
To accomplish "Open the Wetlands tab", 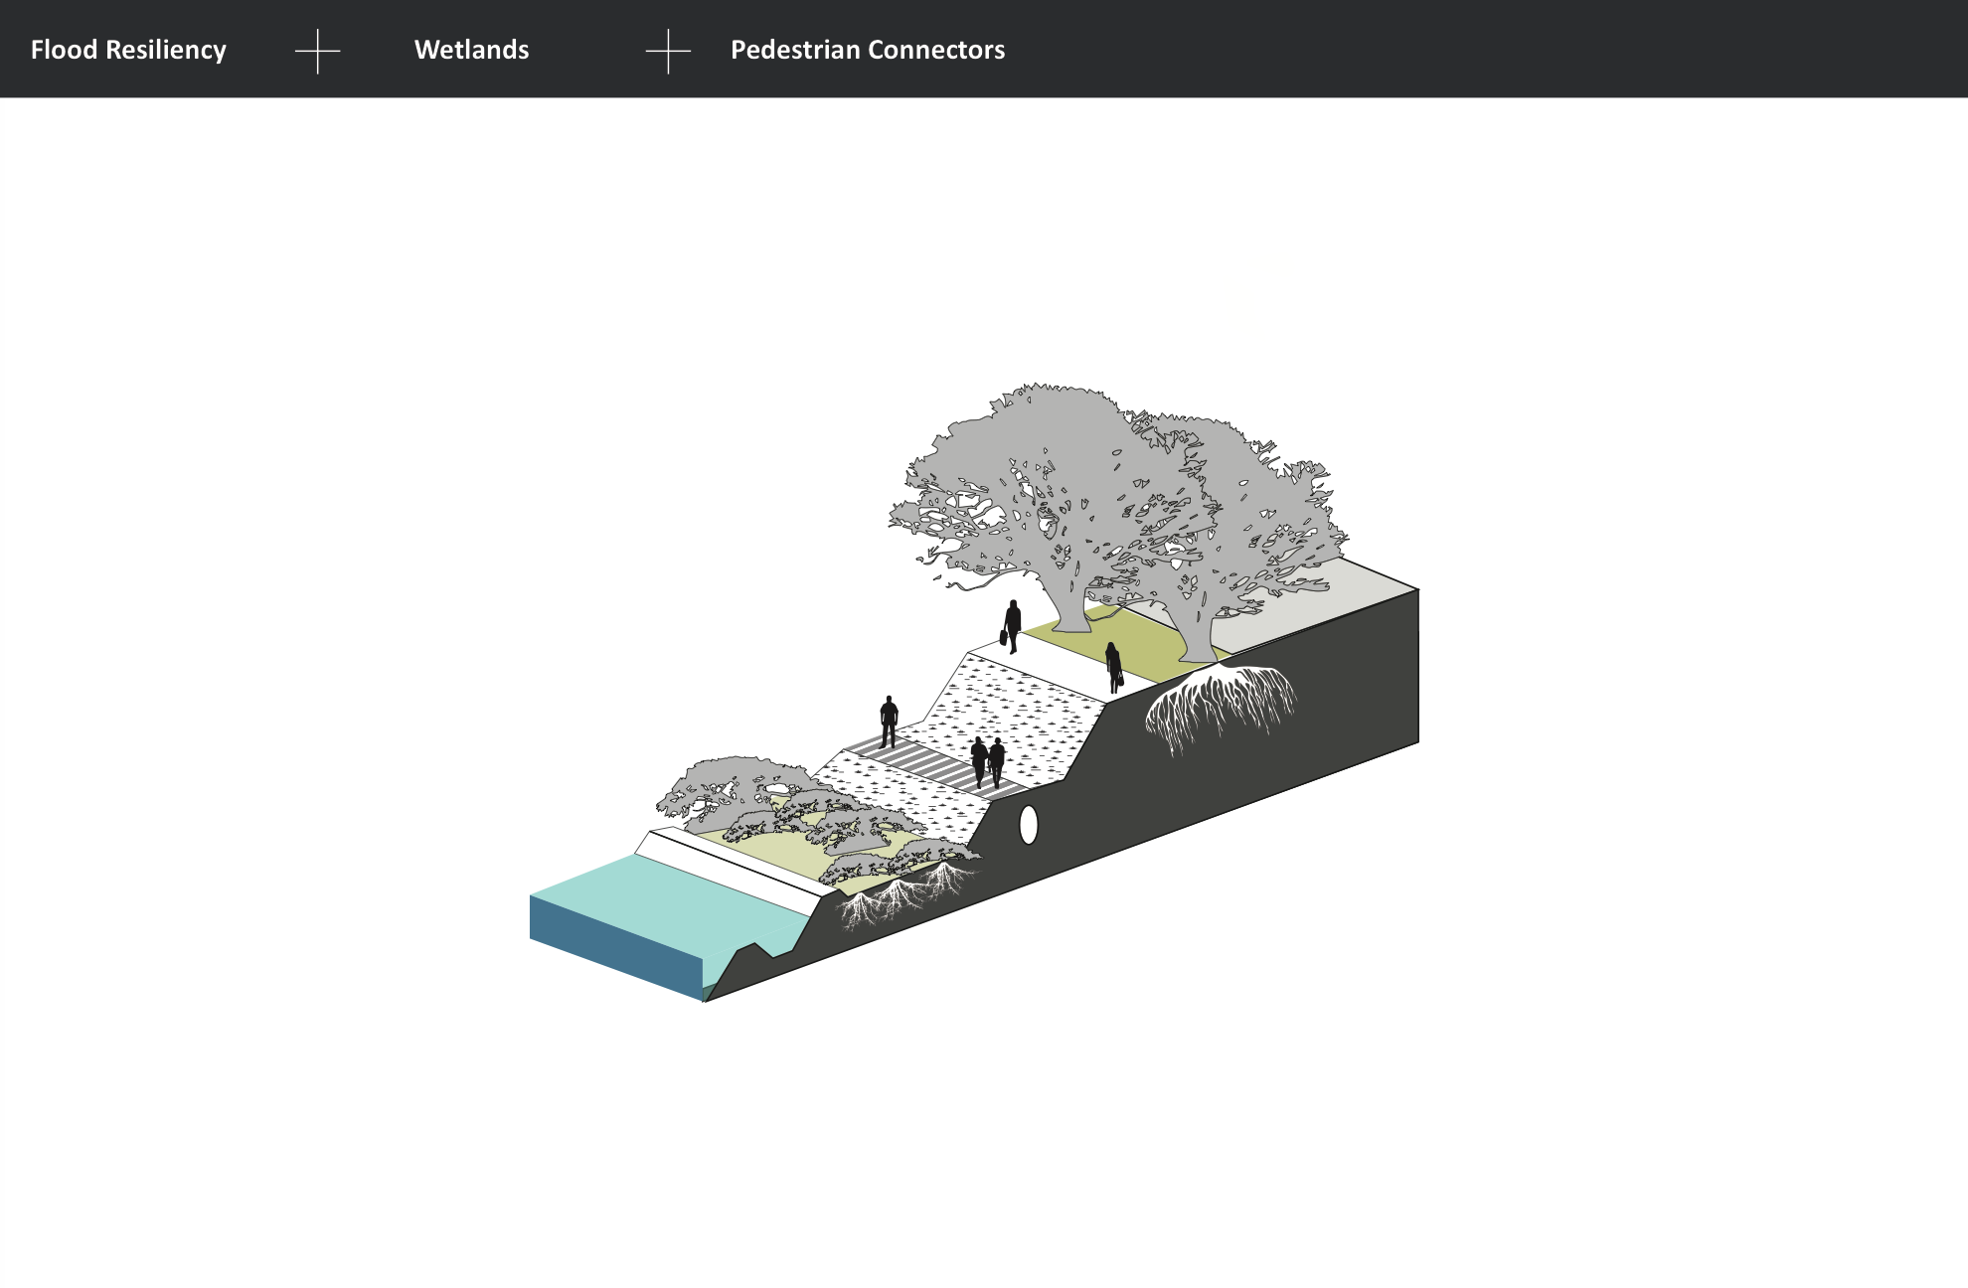I will pos(471,50).
